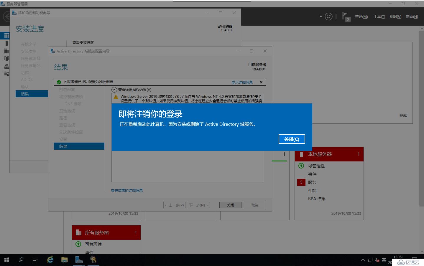Click the 所有服务器 tile servers icon
424x266 pixels.
78,232
